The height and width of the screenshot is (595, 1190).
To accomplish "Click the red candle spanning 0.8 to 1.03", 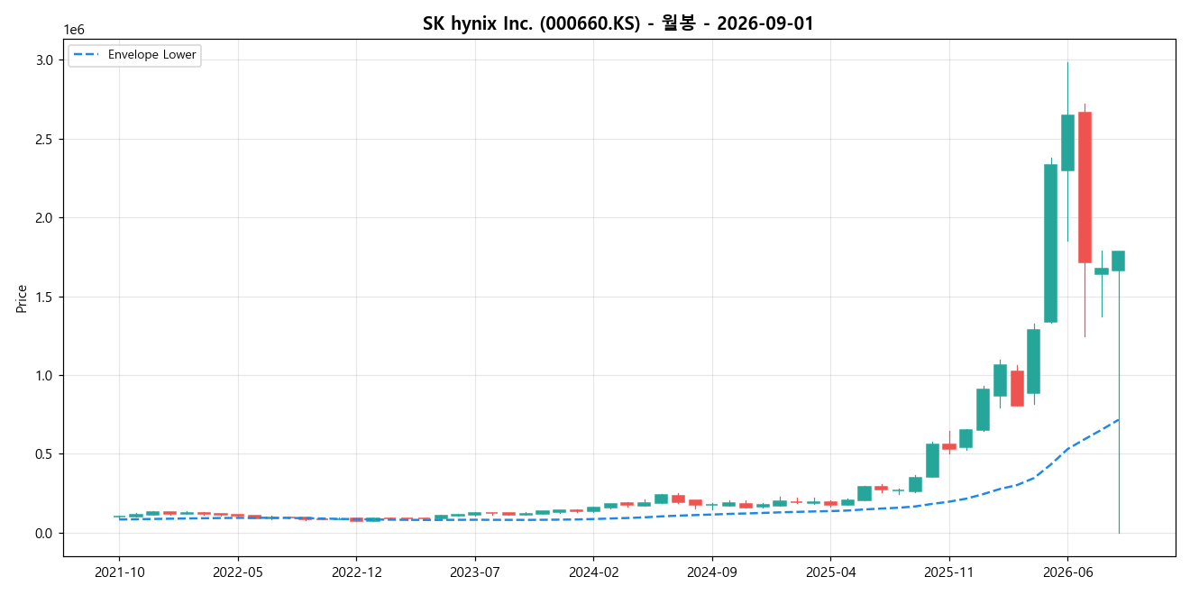I will (x=1017, y=389).
